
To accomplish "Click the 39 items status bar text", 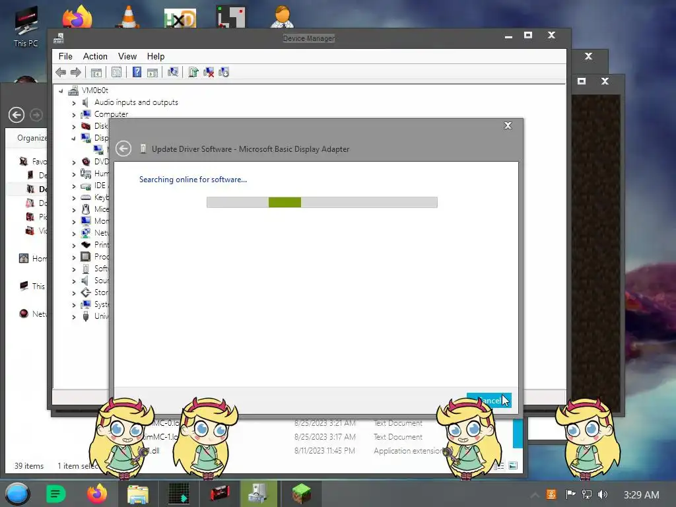I will point(29,466).
